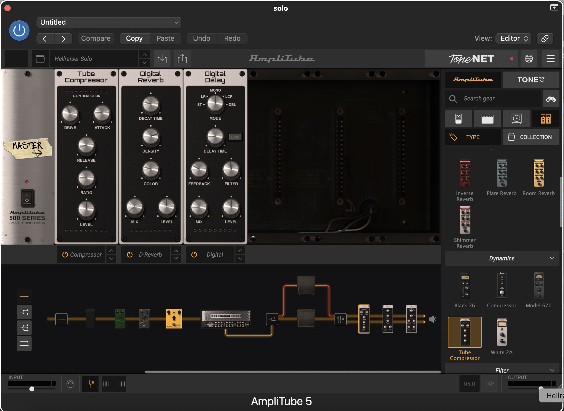The image size is (564, 411).
Task: Open the tuner icon in bottom bar
Action: click(x=90, y=384)
